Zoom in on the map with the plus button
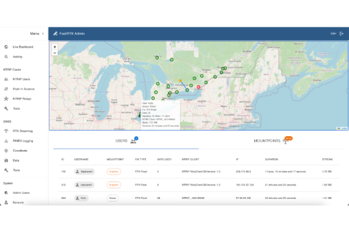 55,47
